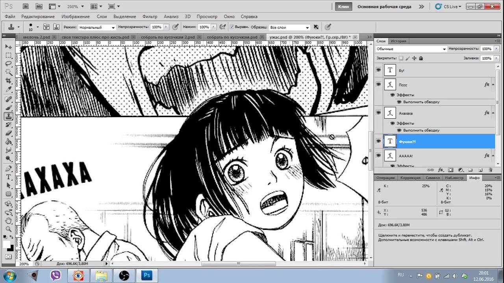
Task: Open the brush preset picker arrow
Action: pos(38,27)
